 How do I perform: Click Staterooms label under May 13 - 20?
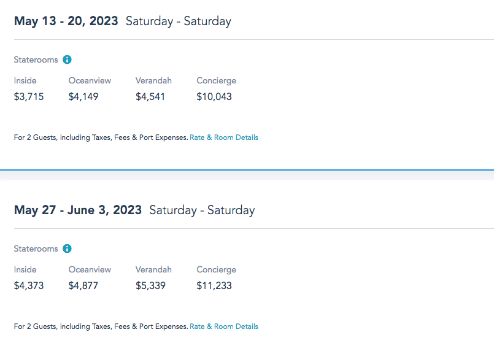pyautogui.click(x=36, y=60)
